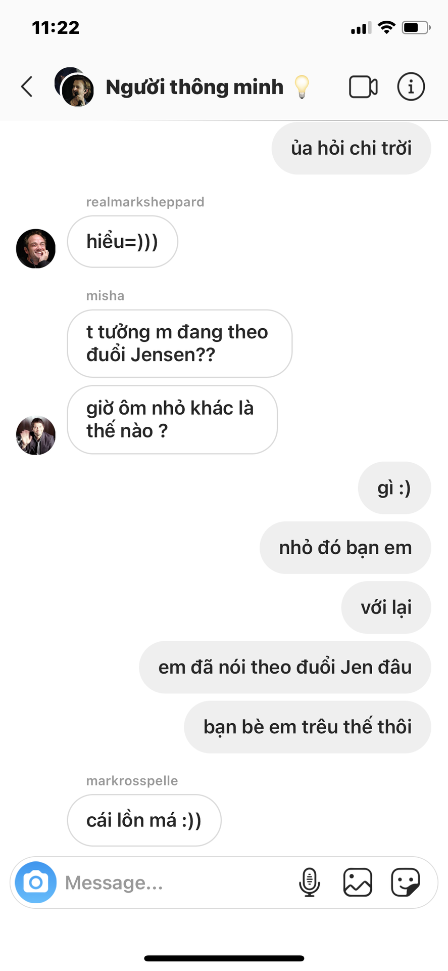Open the chat info details icon
The image size is (448, 971).
coord(411,86)
